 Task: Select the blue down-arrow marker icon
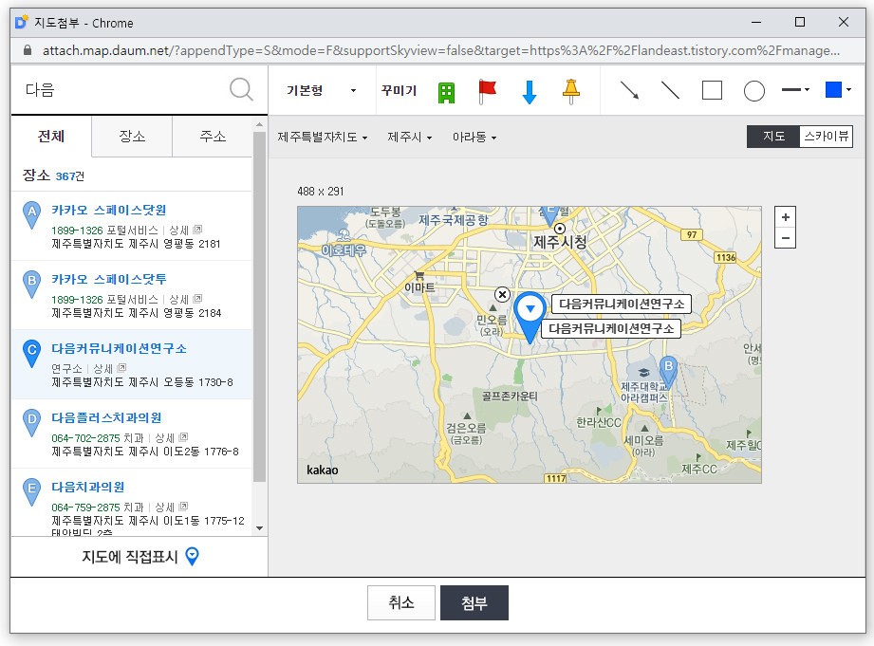point(530,92)
